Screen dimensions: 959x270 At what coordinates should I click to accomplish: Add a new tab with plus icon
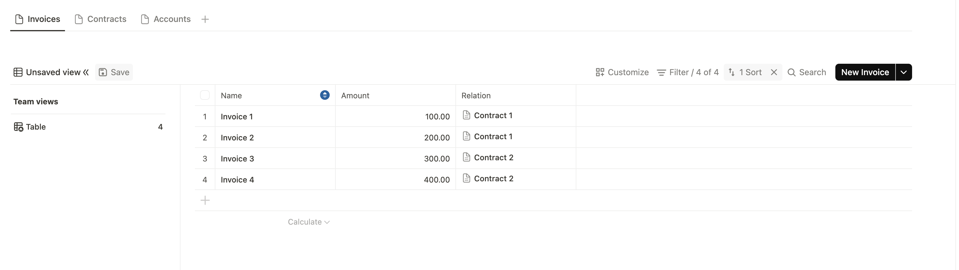click(x=205, y=19)
